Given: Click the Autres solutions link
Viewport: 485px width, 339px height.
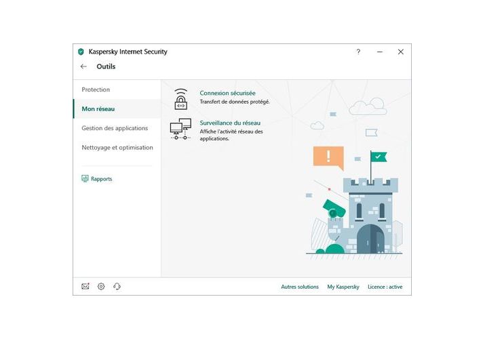Looking at the screenshot, I should pos(300,287).
